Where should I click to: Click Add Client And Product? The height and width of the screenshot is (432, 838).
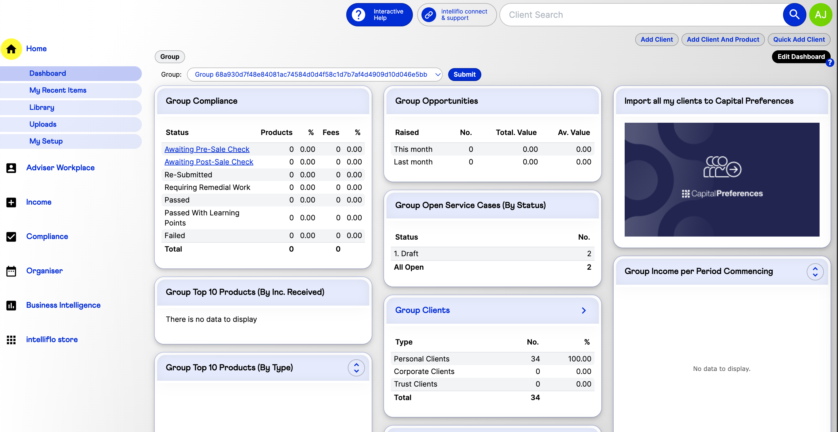723,40
